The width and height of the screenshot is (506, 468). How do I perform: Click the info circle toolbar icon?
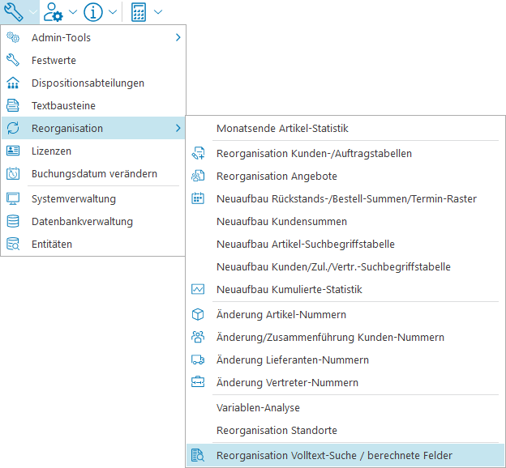(93, 12)
